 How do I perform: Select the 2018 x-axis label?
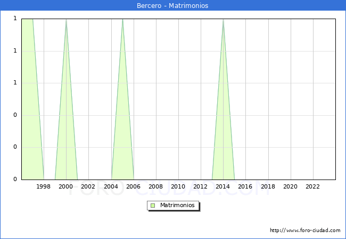tap(268, 186)
